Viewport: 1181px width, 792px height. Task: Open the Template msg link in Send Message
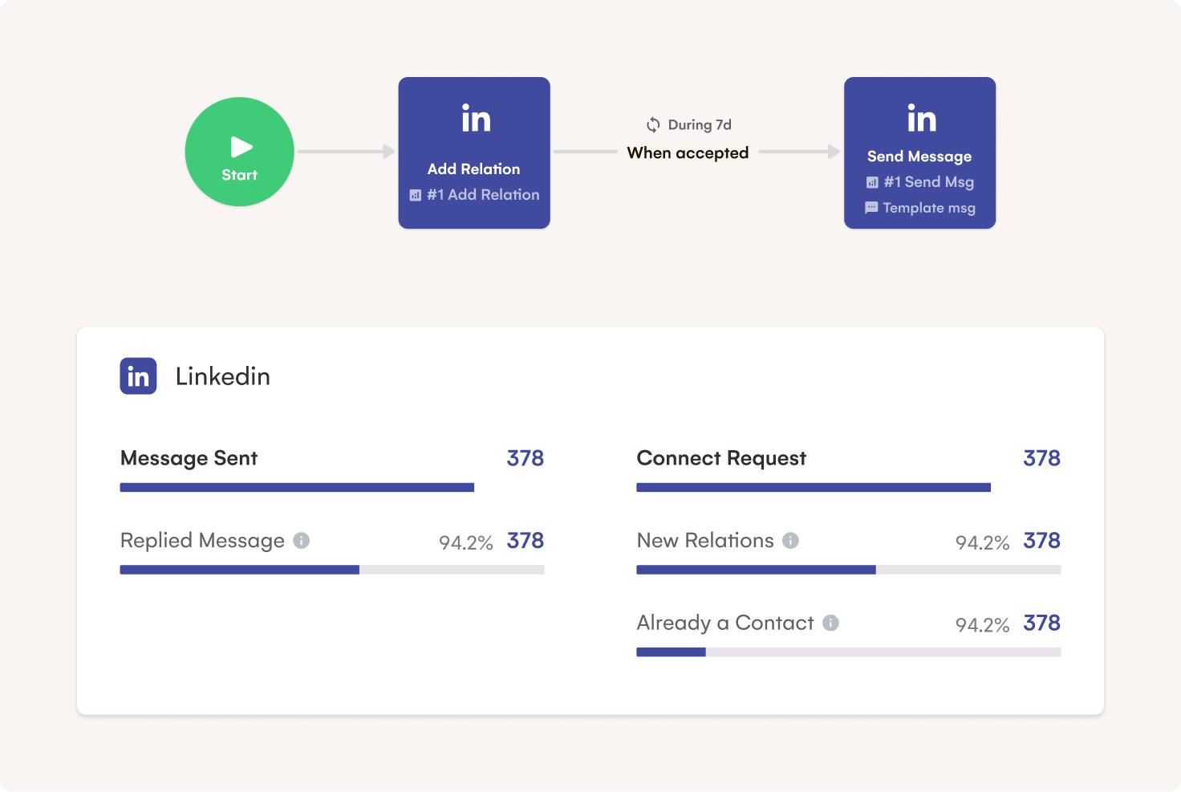click(928, 208)
